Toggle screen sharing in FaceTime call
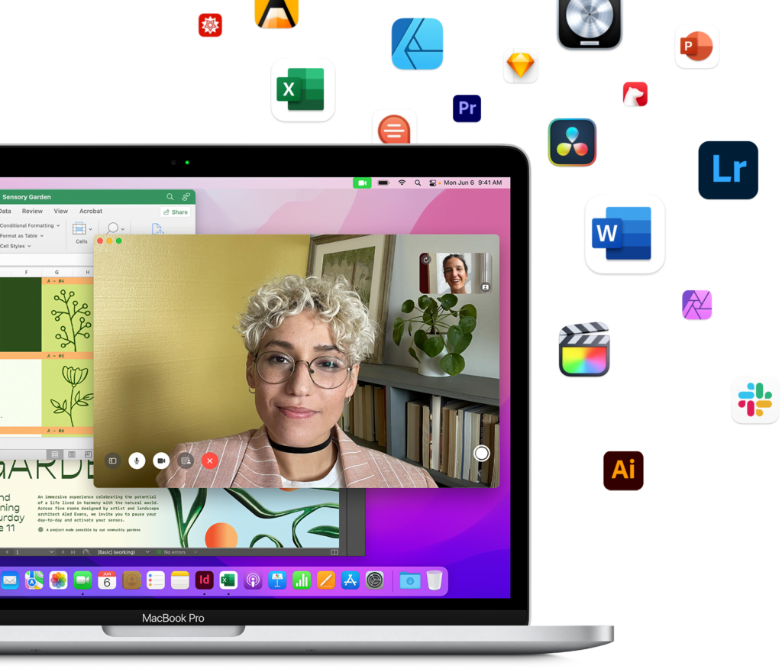This screenshot has height=669, width=782. click(186, 461)
